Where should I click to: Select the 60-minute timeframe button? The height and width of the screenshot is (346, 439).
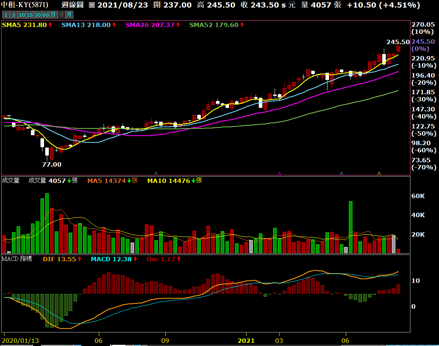tap(46, 15)
